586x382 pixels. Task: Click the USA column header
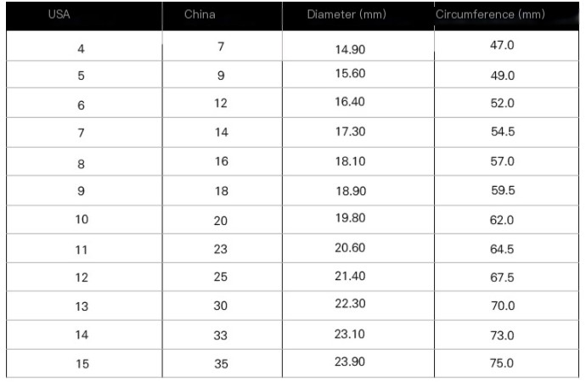pyautogui.click(x=59, y=15)
